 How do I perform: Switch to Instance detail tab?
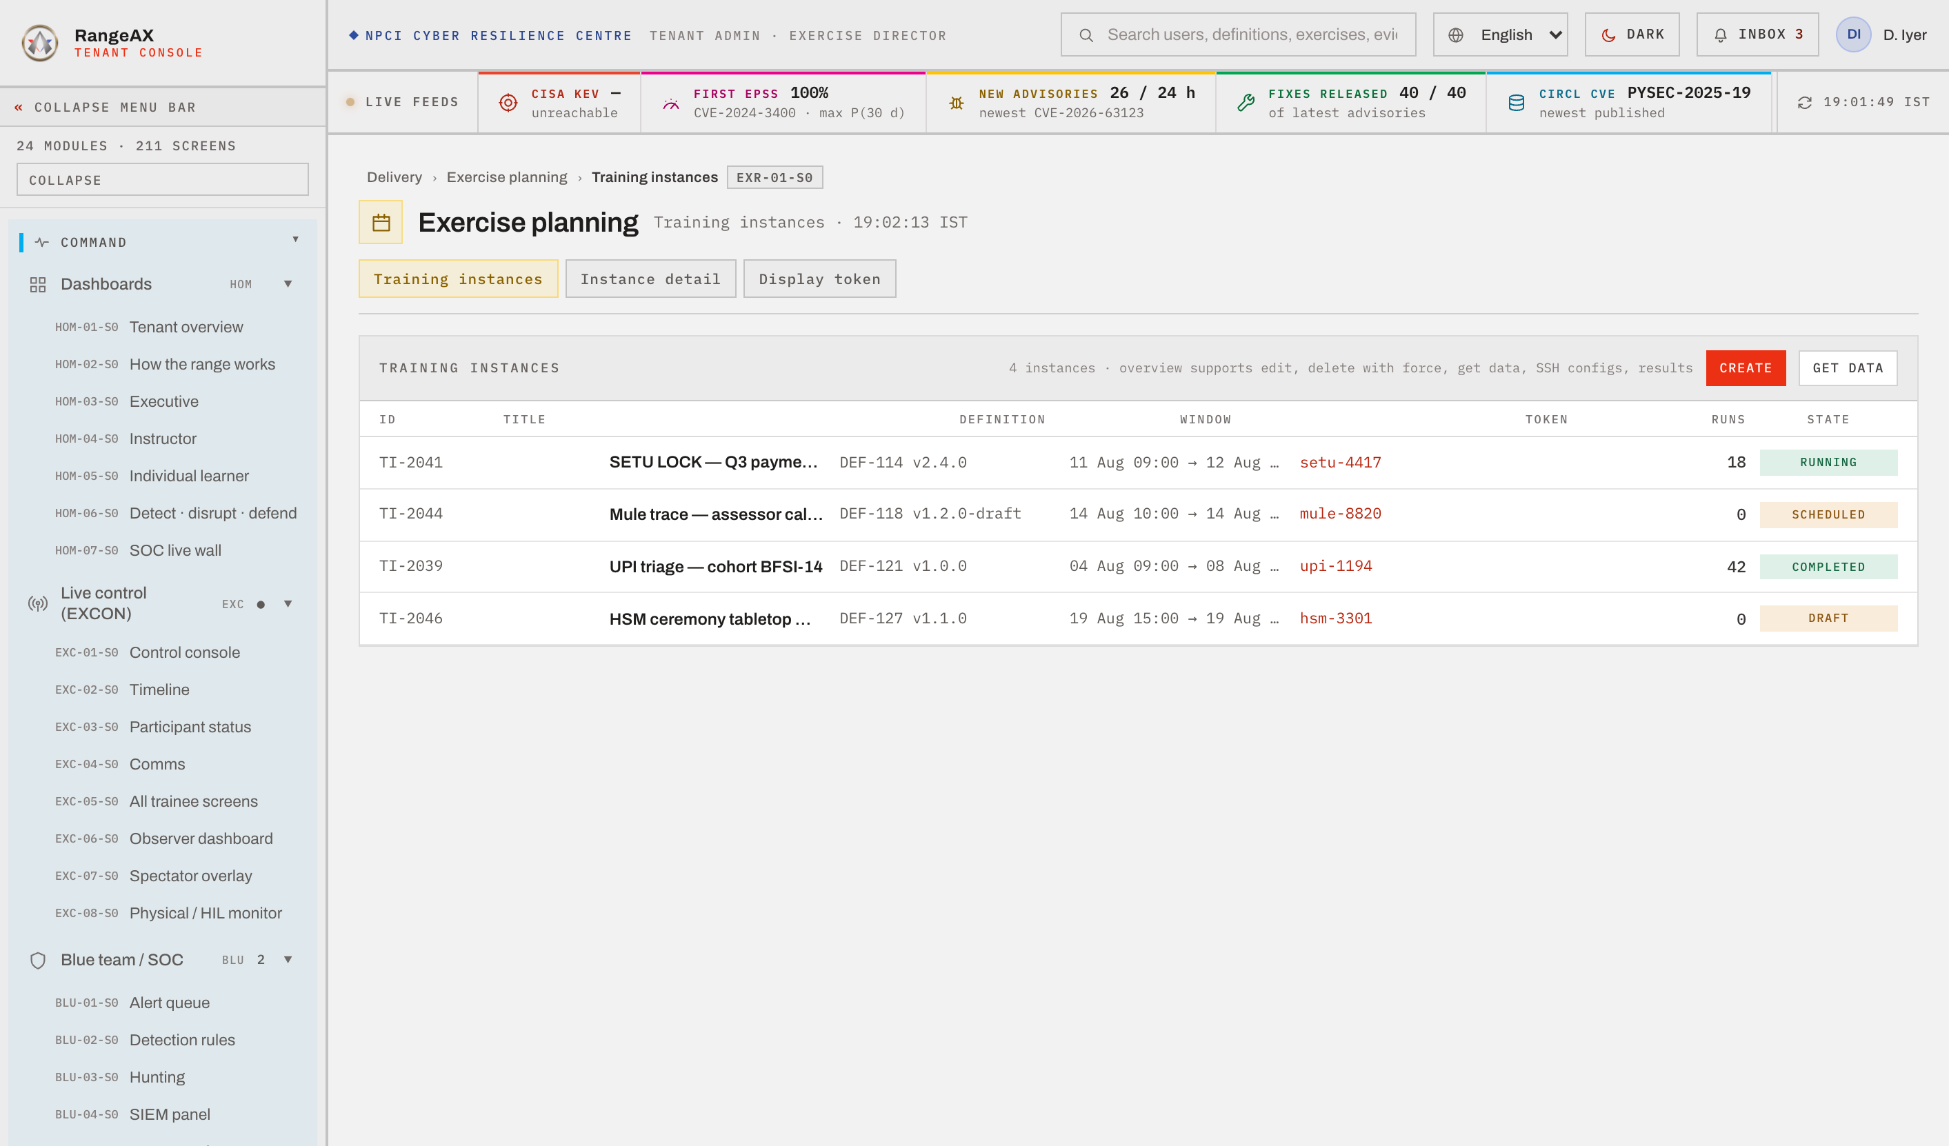coord(650,279)
